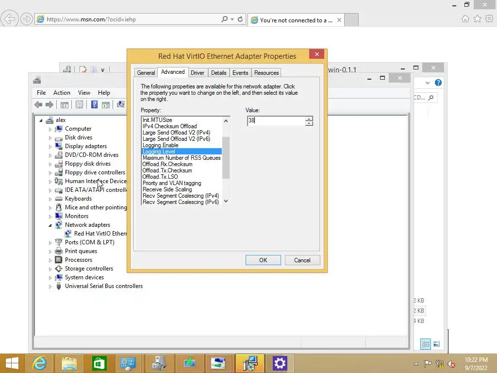Select Init.MTUSize in the Property list
Image resolution: width=497 pixels, height=373 pixels.
click(x=182, y=120)
